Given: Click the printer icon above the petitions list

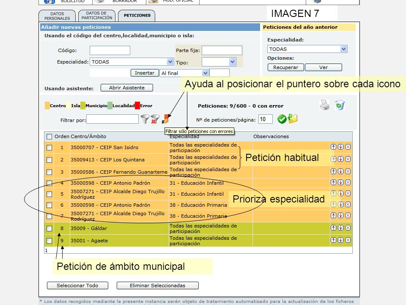Looking at the screenshot, I should (x=325, y=105).
